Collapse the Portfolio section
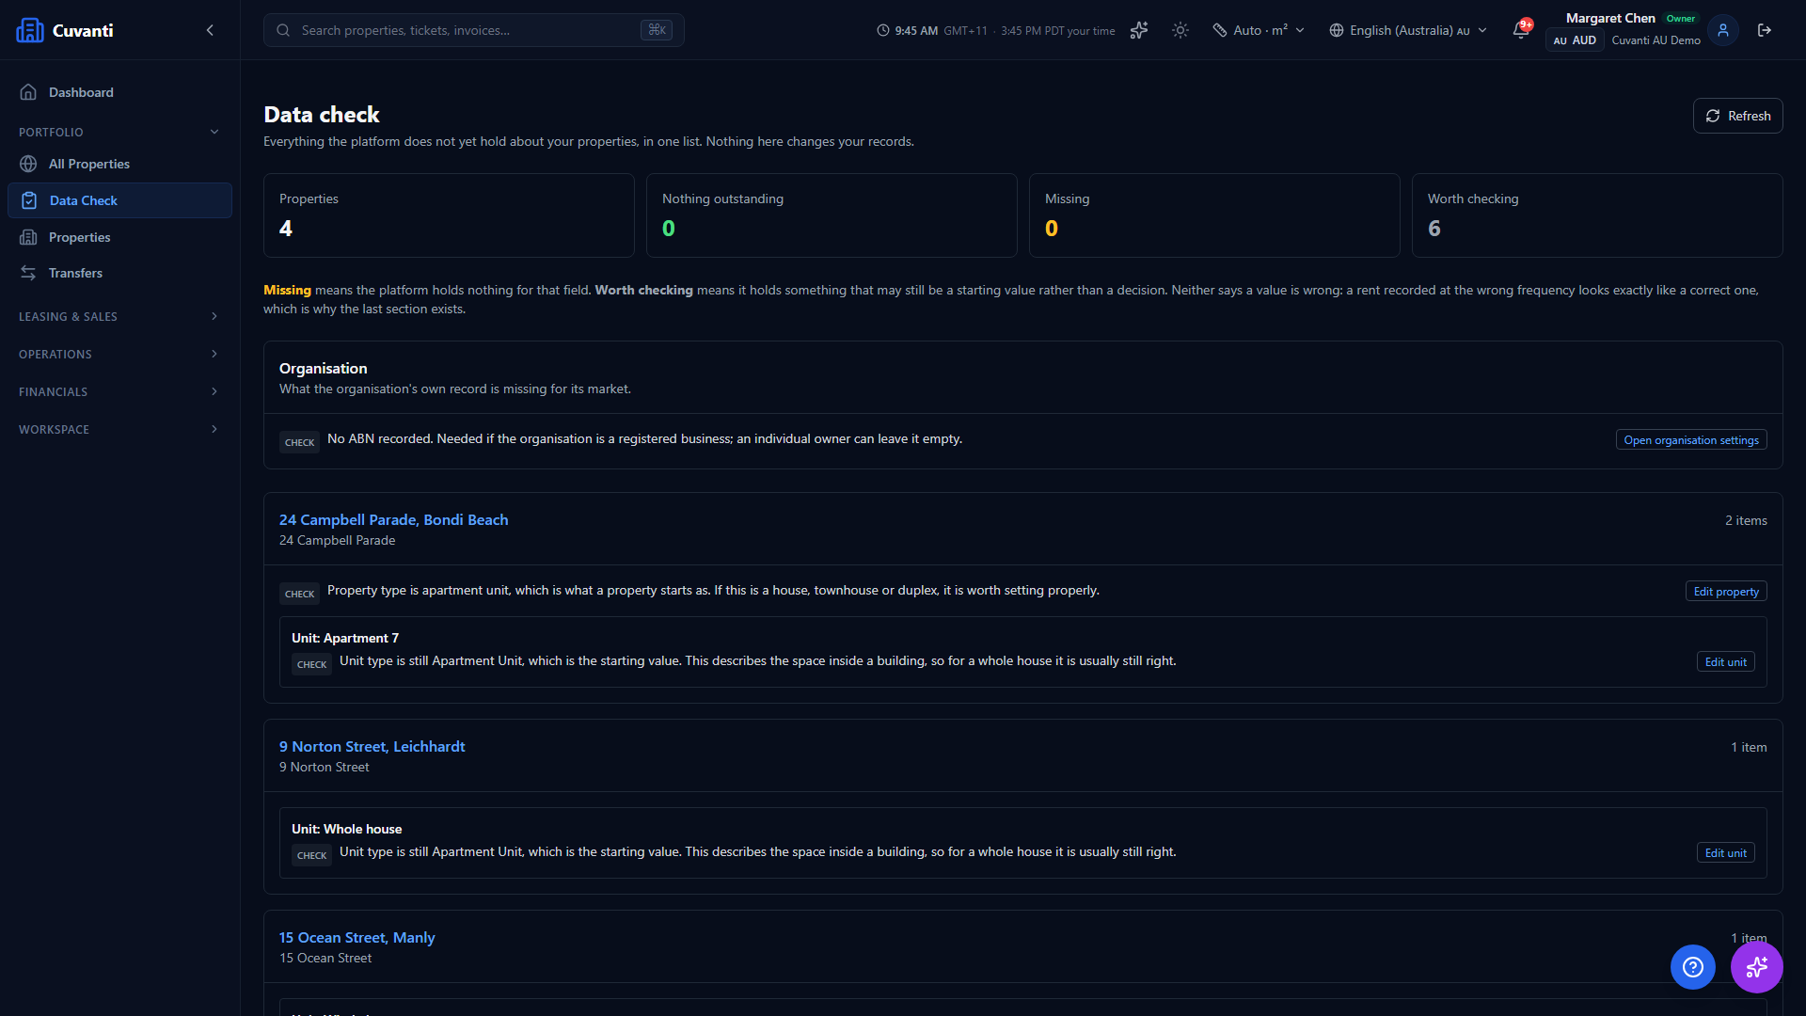 119,132
